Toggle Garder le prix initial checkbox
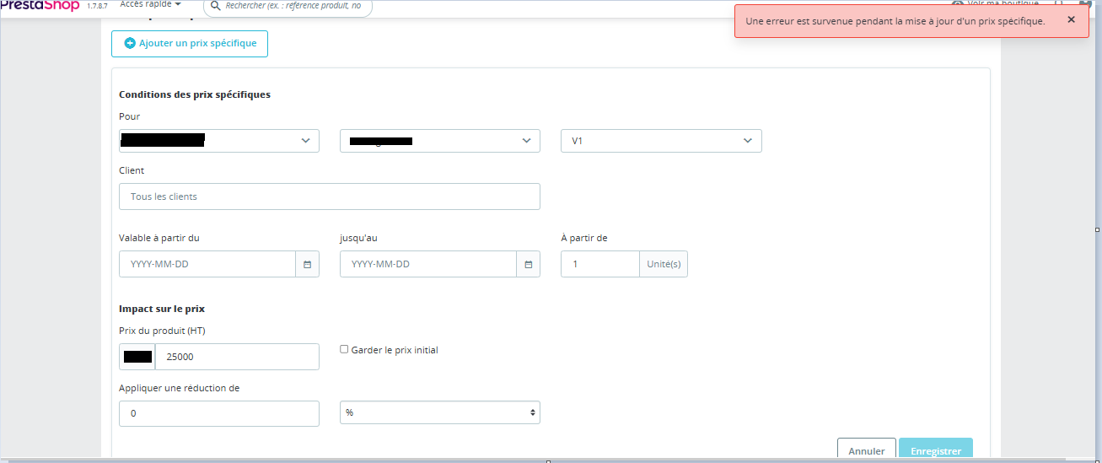This screenshot has width=1102, height=463. 344,349
